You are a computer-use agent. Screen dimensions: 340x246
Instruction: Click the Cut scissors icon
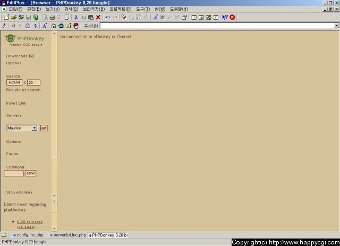coord(76,17)
